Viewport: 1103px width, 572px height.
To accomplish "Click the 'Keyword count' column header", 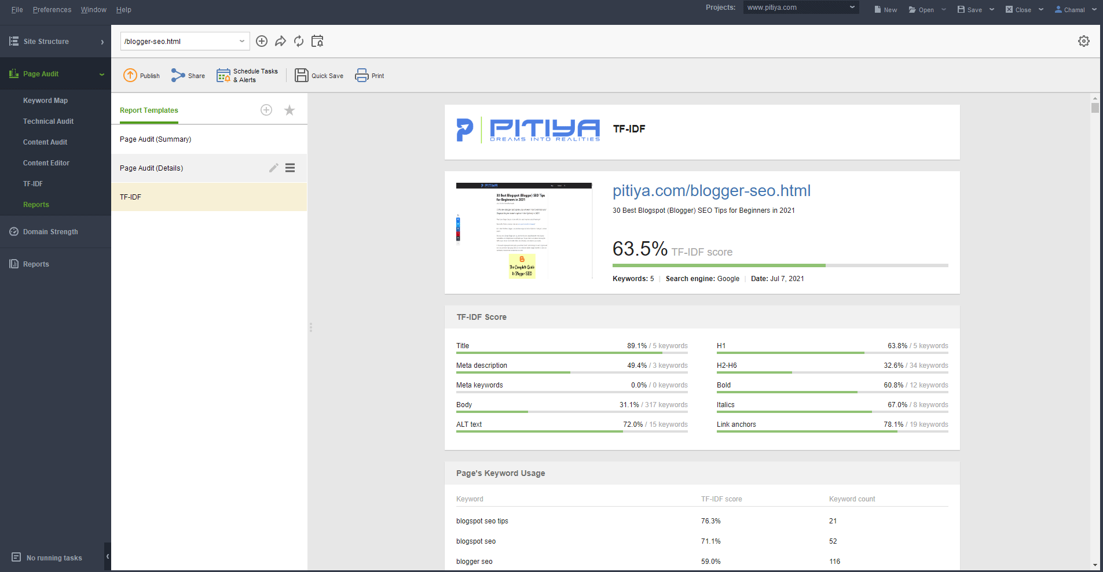I will [852, 499].
